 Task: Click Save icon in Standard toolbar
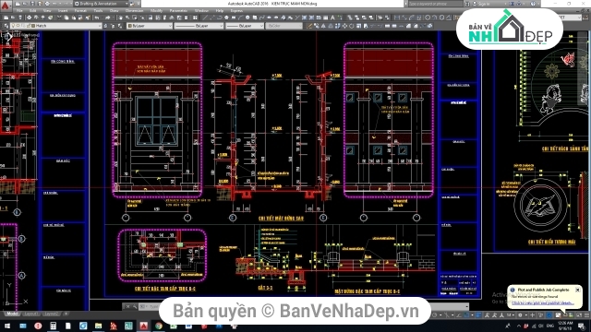click(20, 18)
